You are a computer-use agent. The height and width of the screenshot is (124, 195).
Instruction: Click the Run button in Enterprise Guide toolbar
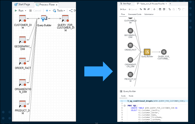19,11
